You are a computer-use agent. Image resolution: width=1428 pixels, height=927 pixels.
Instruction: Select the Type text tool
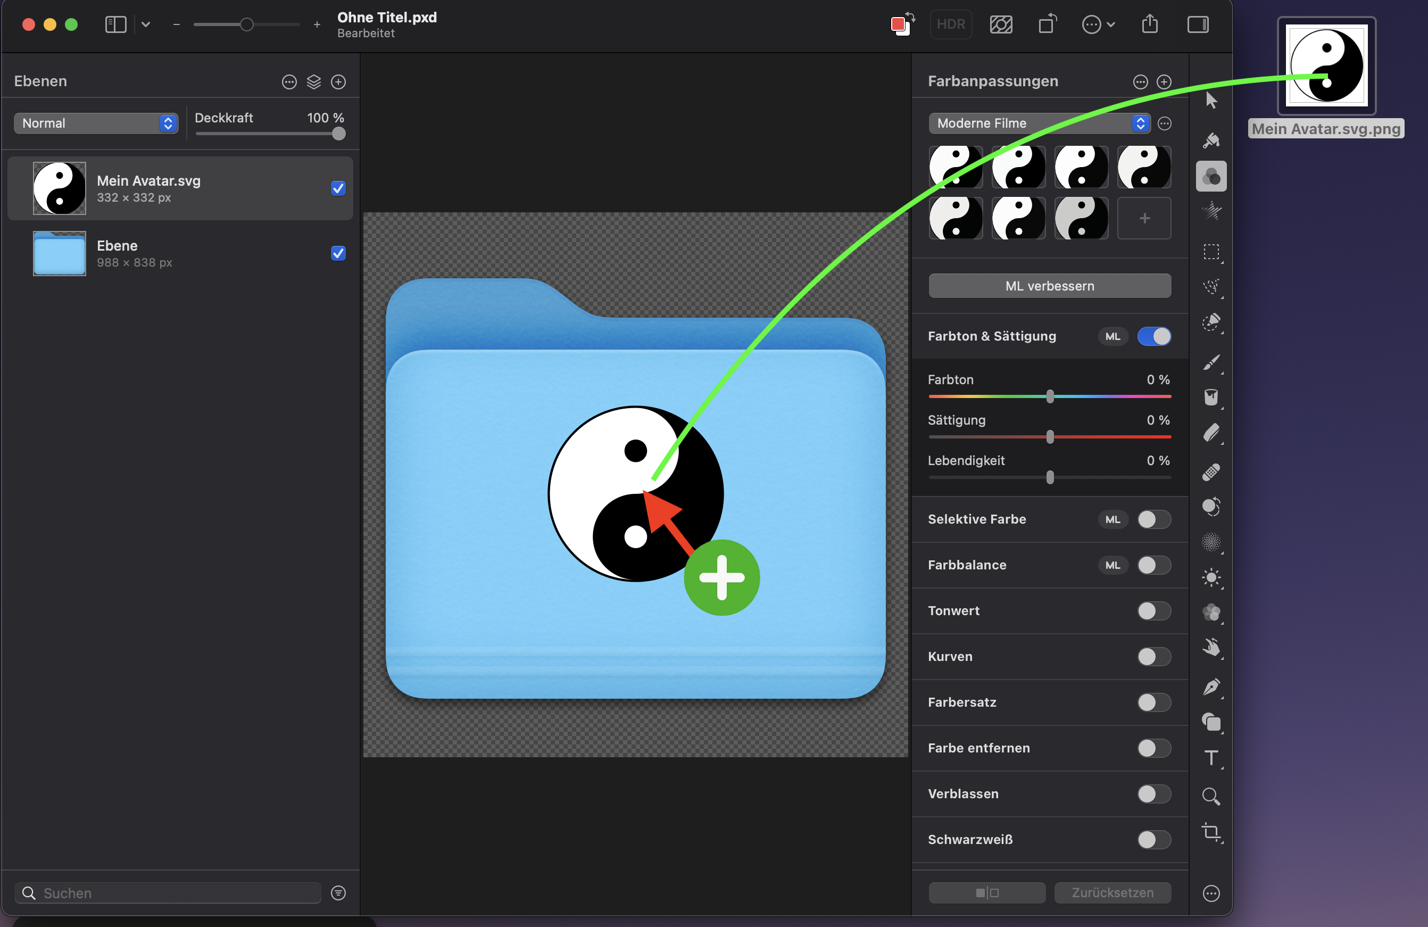point(1211,758)
